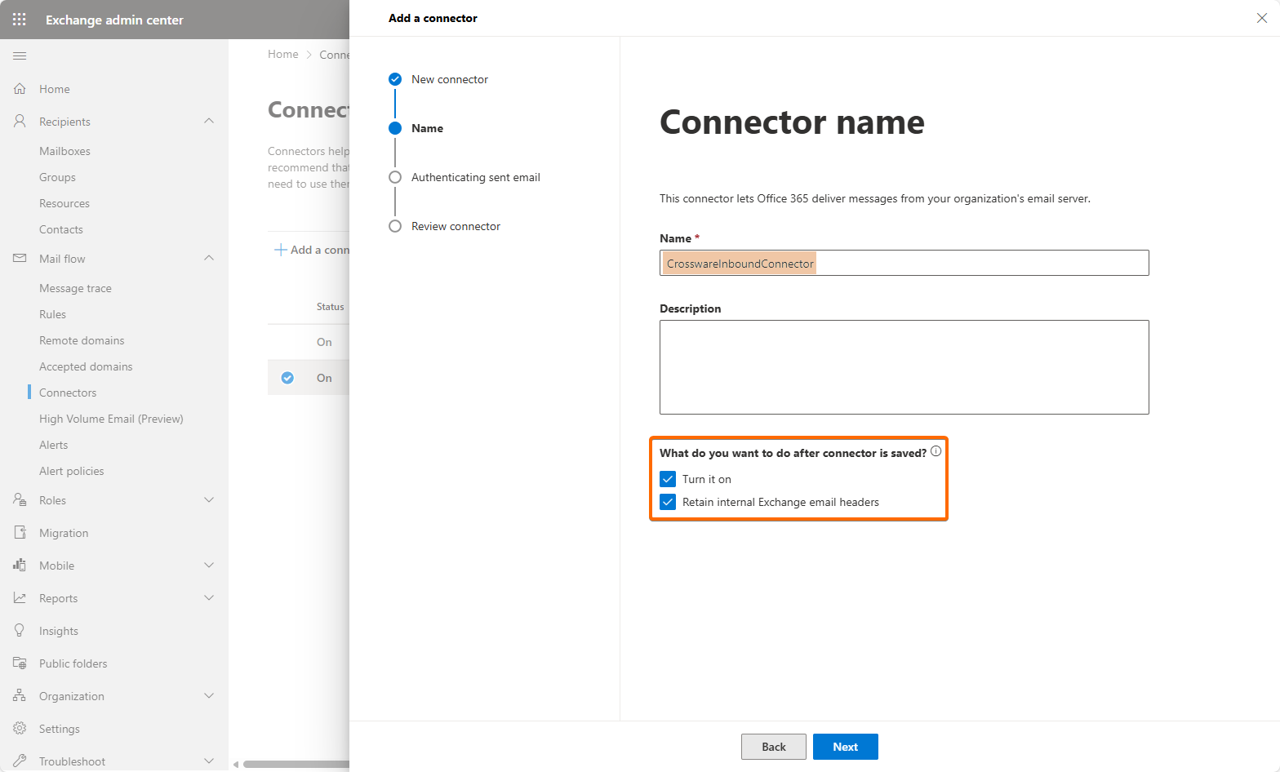Screen dimensions: 1280x772
Task: Deselect the checked connector row in list
Action: (287, 378)
